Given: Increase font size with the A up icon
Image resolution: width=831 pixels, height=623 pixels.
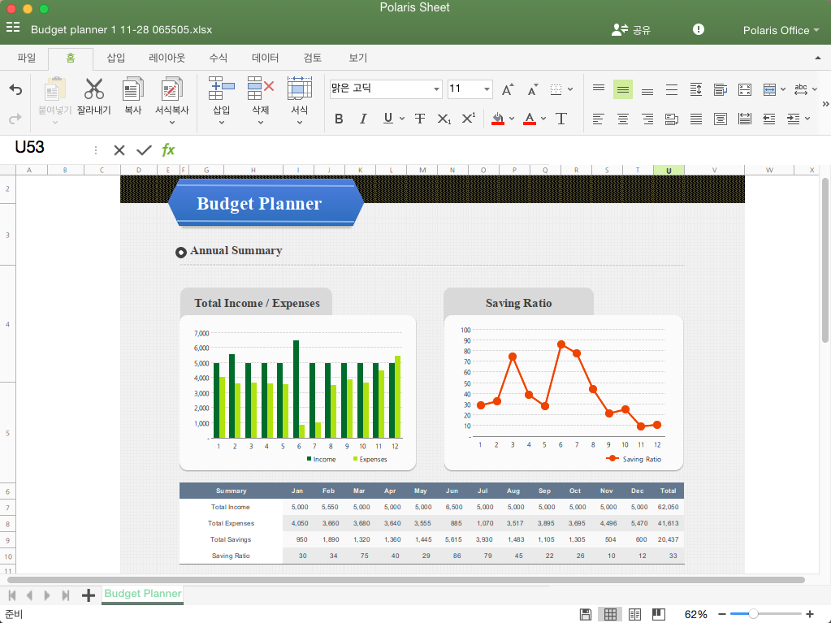Looking at the screenshot, I should pos(507,89).
